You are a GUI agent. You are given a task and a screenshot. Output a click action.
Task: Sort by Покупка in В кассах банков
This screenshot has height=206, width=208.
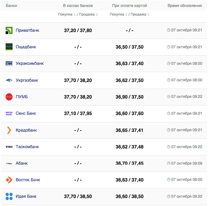pyautogui.click(x=67, y=15)
